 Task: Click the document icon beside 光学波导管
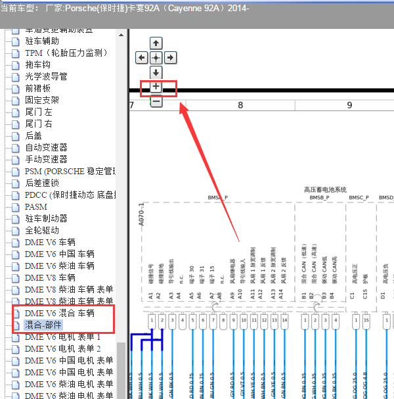(x=16, y=77)
